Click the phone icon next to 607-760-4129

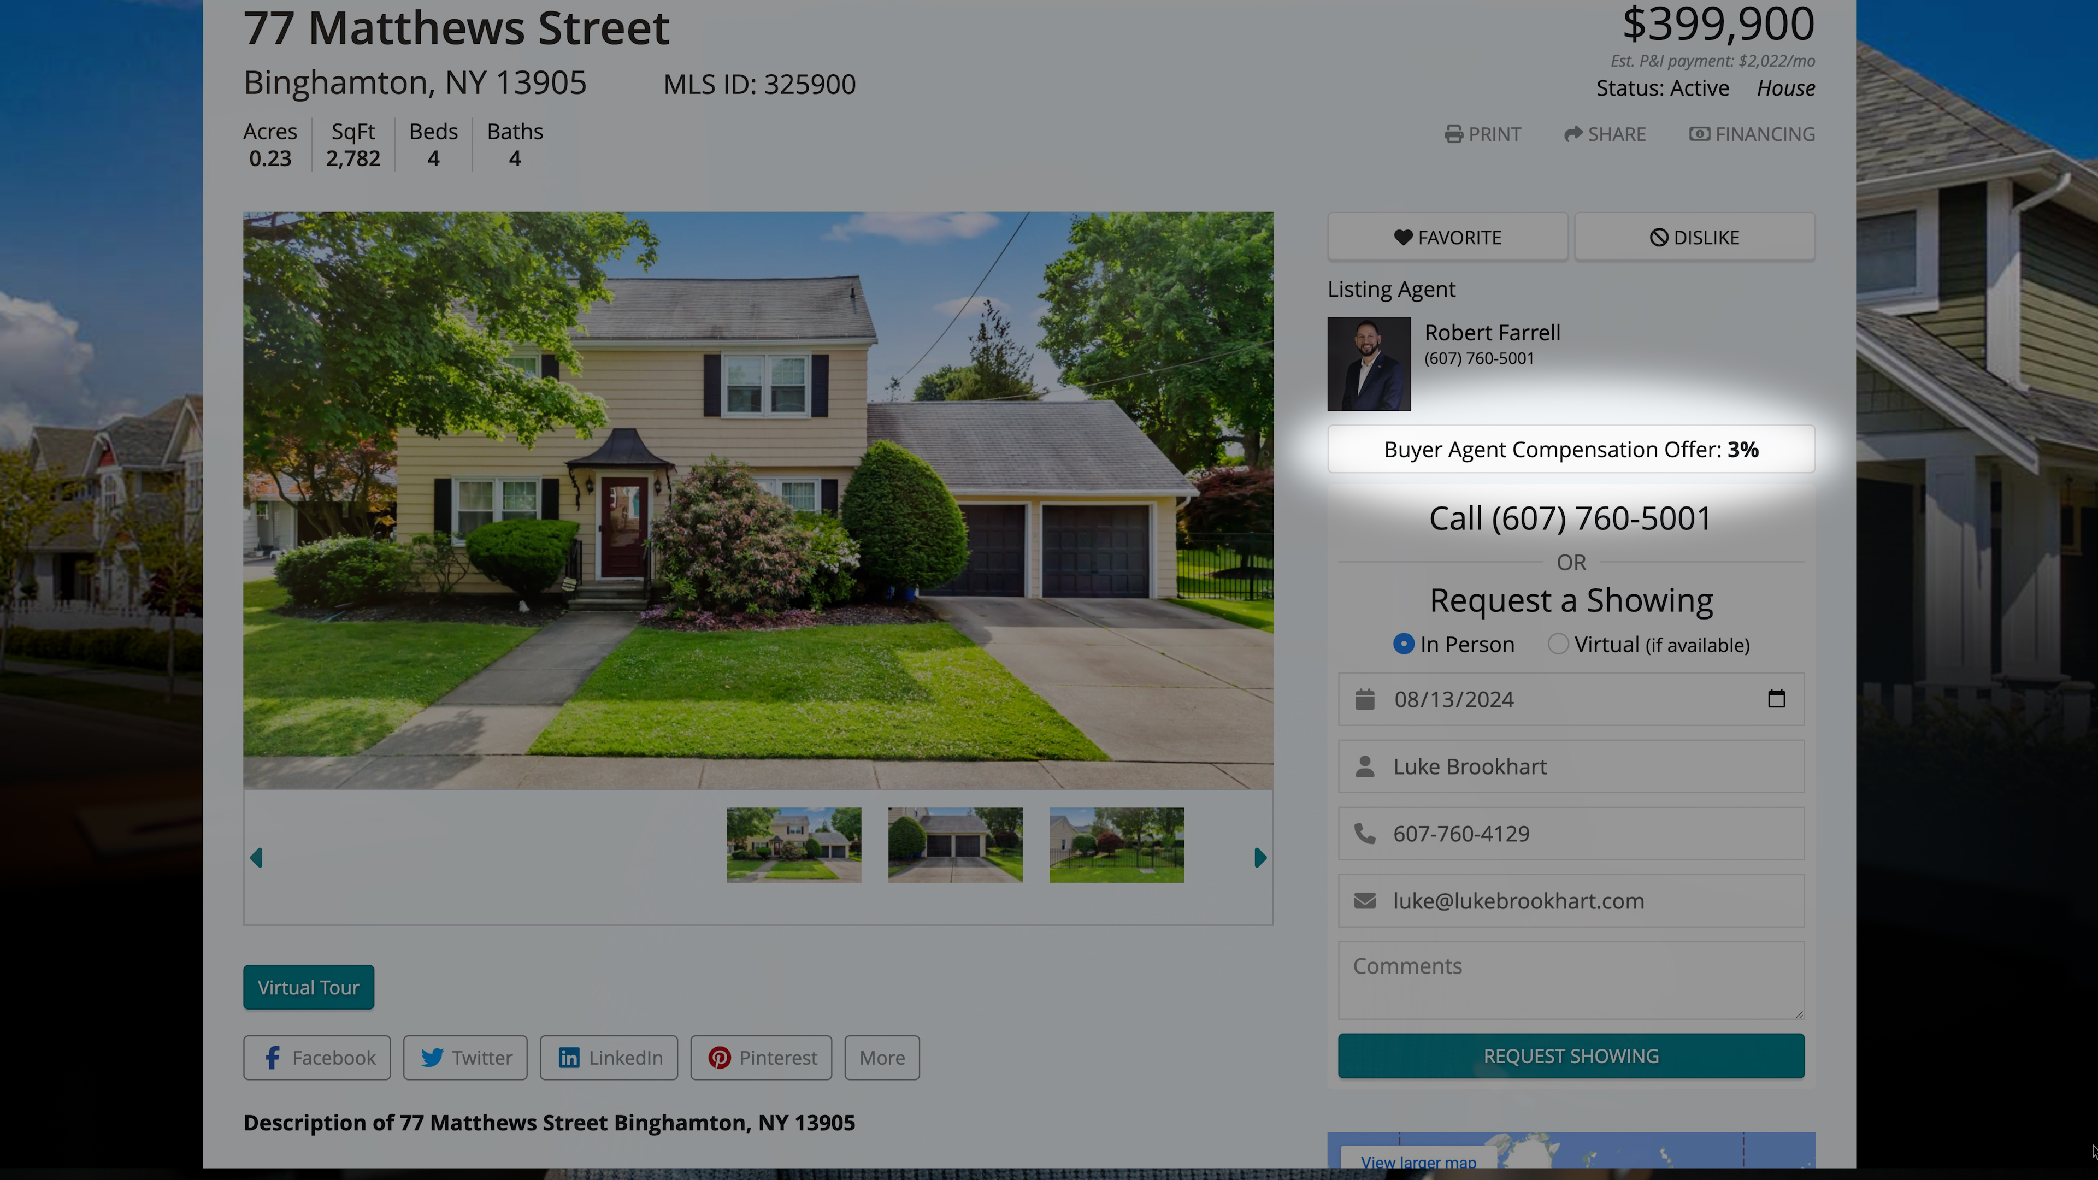click(x=1365, y=833)
